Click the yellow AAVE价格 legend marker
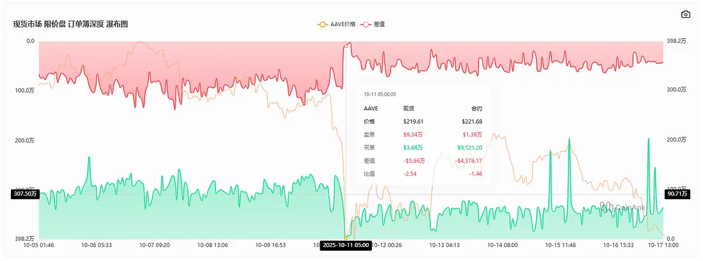703x261 pixels. (x=323, y=24)
